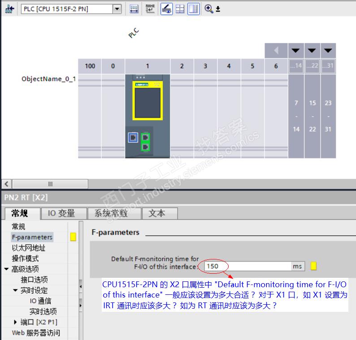The image size is (356, 340).
Task: Click the F-parameters section heading
Action: pos(115,232)
